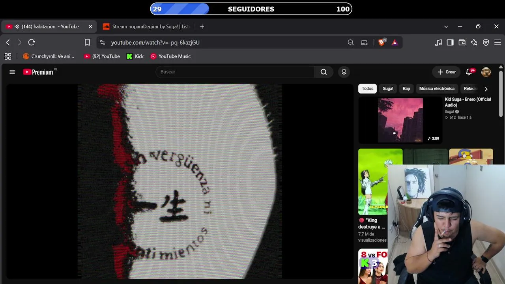Open a new browser tab
This screenshot has height=284, width=505.
(202, 26)
